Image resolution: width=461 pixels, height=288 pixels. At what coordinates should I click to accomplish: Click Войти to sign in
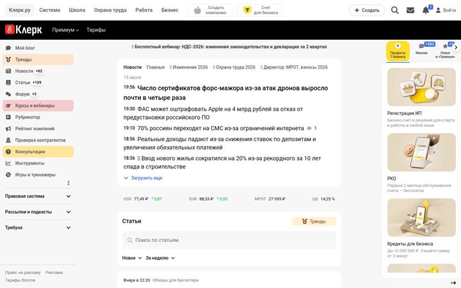click(x=446, y=10)
